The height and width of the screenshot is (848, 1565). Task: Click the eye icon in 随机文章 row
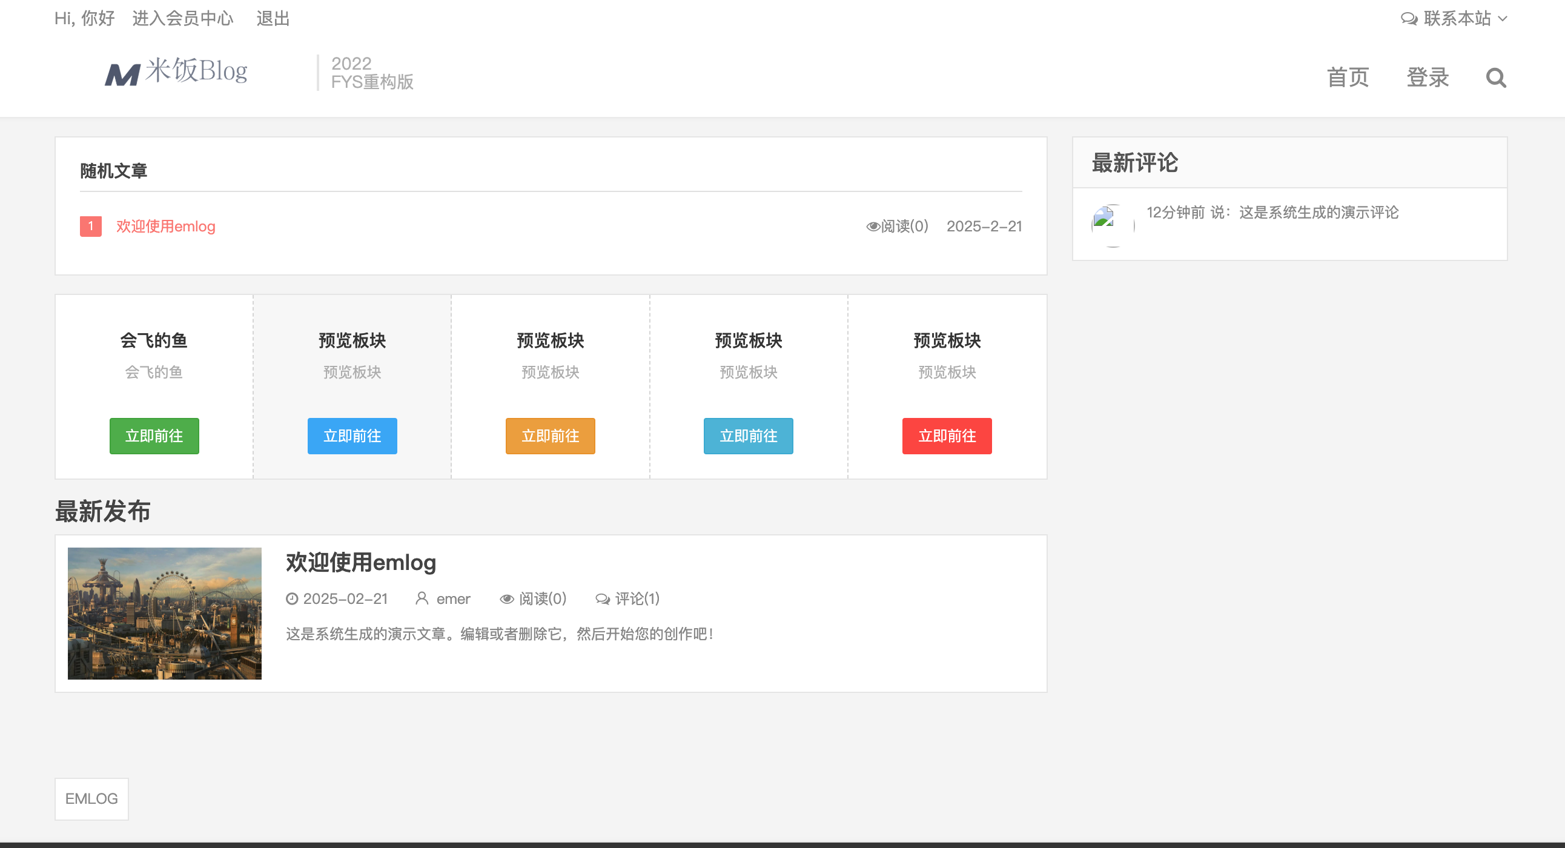872,227
